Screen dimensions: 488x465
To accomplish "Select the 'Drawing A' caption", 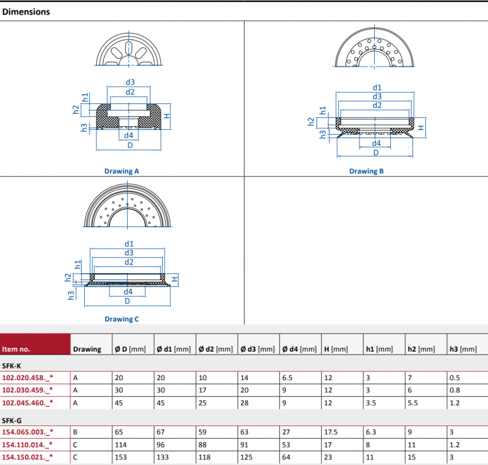I will (x=121, y=171).
